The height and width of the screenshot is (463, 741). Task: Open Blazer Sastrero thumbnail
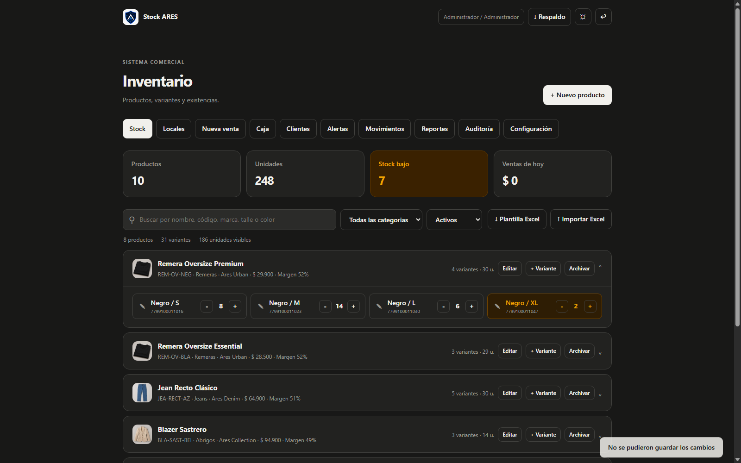pos(142,434)
